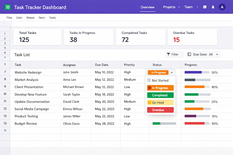The image size is (233, 155).
Task: Choose the Overdue status option
Action: 160,110
